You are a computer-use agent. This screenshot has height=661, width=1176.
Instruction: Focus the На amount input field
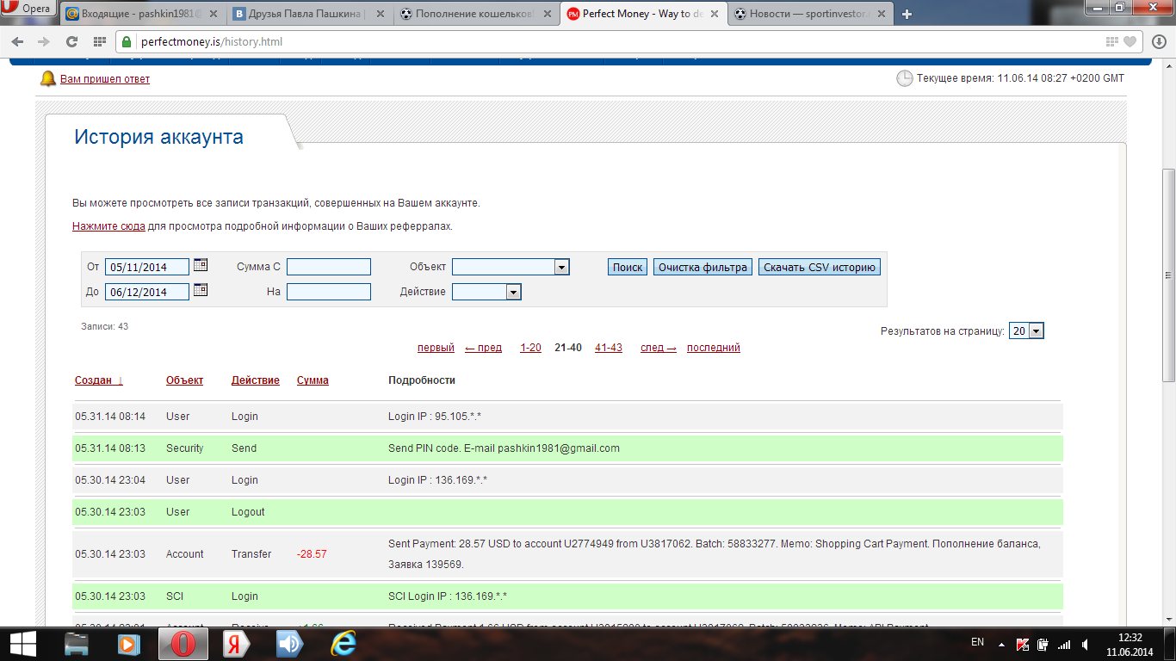(329, 292)
